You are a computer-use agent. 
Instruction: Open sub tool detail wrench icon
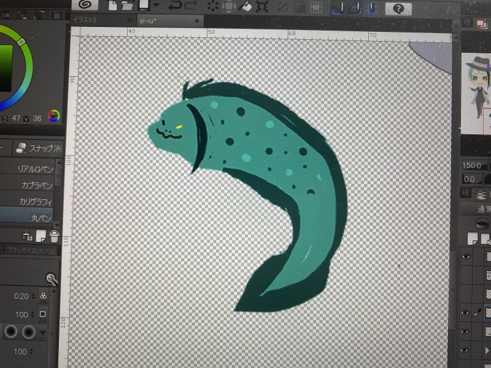(x=52, y=279)
